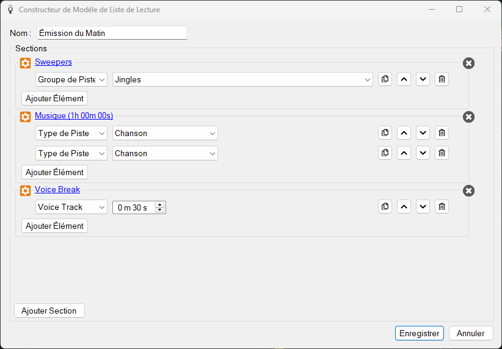Expand the Jingles combo box
Screen dimensions: 502x349
click(242, 79)
